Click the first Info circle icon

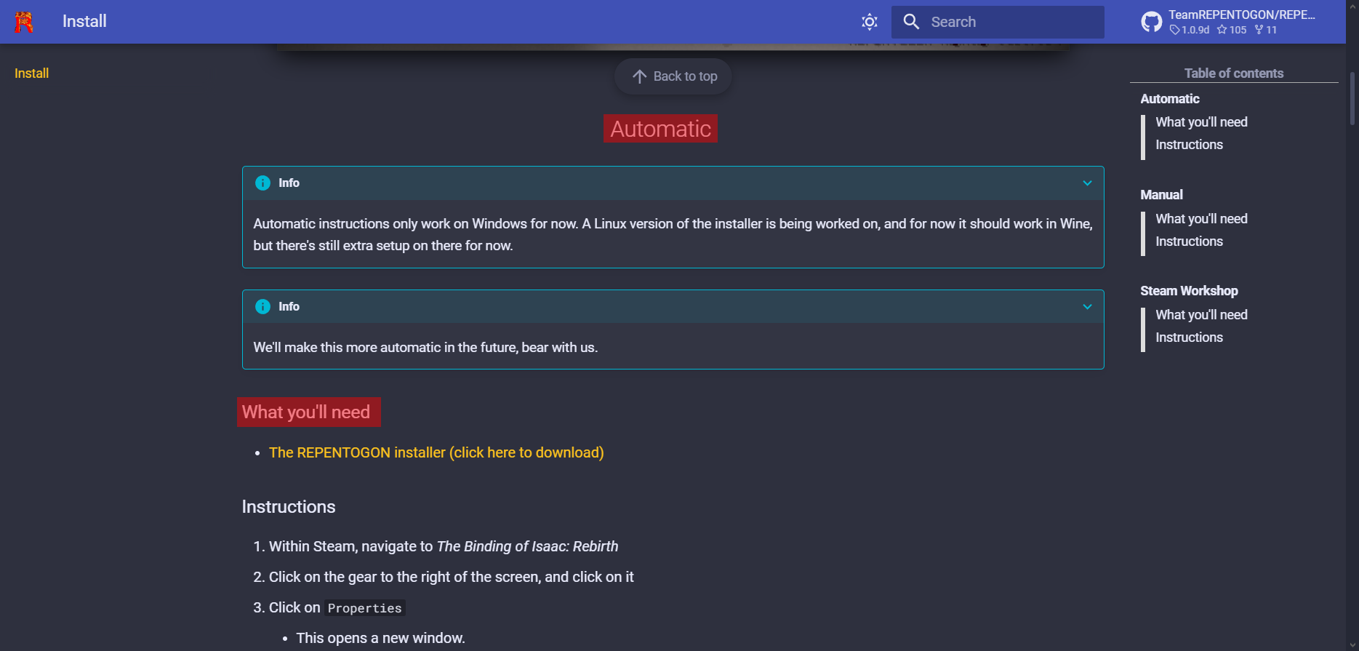pyautogui.click(x=262, y=183)
